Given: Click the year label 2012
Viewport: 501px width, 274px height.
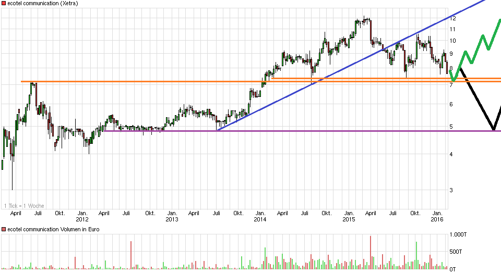Looking at the screenshot, I should (x=82, y=219).
